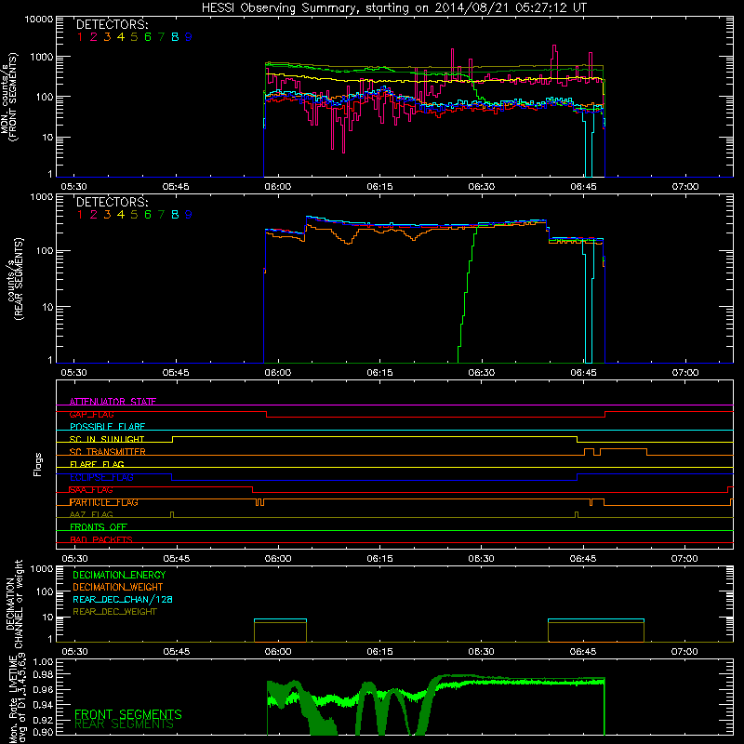Select detector 2 legend number in front segments plot
This screenshot has width=744, height=744.
(x=94, y=37)
